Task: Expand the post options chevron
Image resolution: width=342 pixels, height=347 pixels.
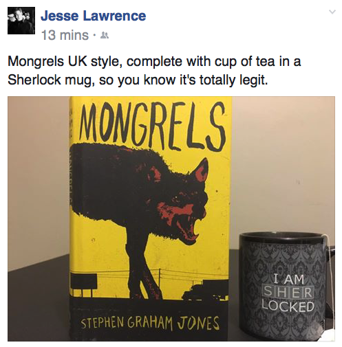Action: tap(332, 12)
